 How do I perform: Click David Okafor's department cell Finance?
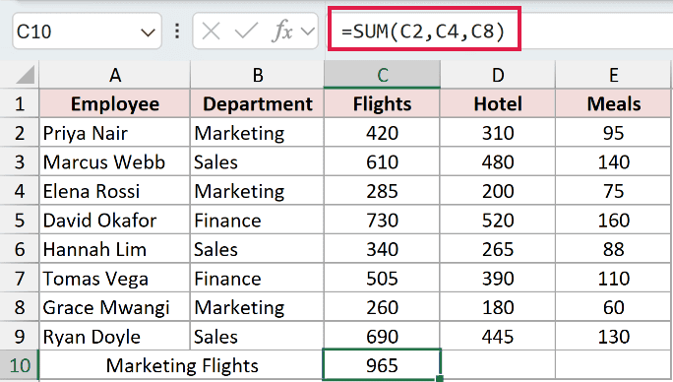[257, 220]
